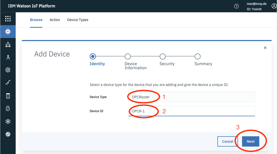Click the Help question mark icon
Image resolution: width=277 pixels, height=154 pixels.
236,6
